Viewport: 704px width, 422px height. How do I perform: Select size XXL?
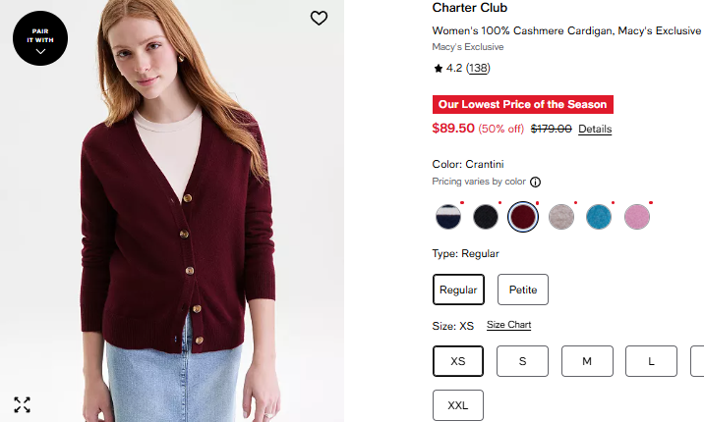coord(458,405)
